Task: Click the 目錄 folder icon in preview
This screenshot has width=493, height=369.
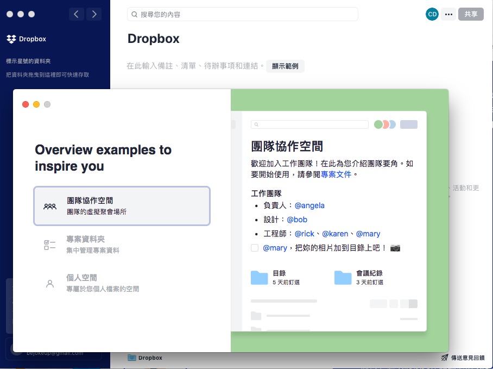Action: [x=260, y=278]
